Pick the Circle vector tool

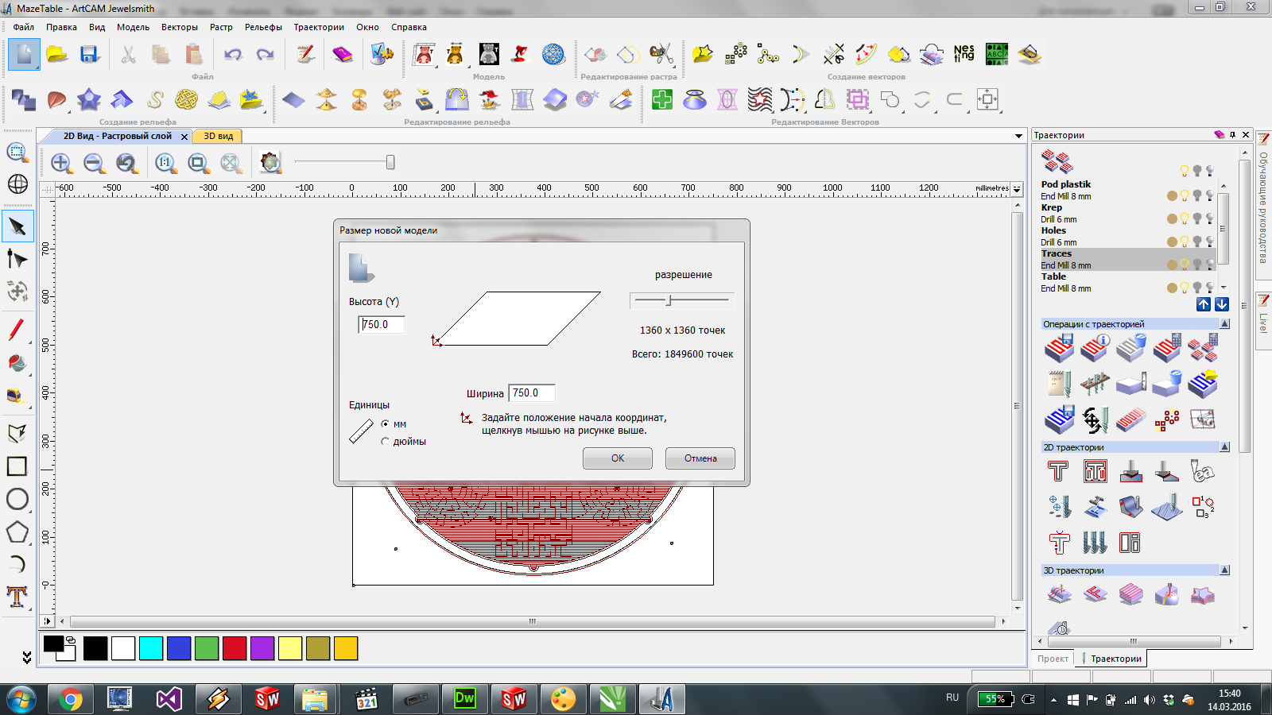click(x=17, y=499)
